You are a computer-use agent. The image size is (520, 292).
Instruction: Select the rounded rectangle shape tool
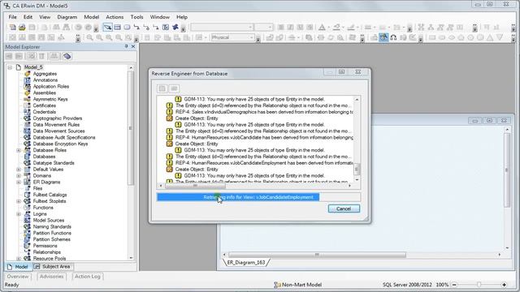point(442,37)
